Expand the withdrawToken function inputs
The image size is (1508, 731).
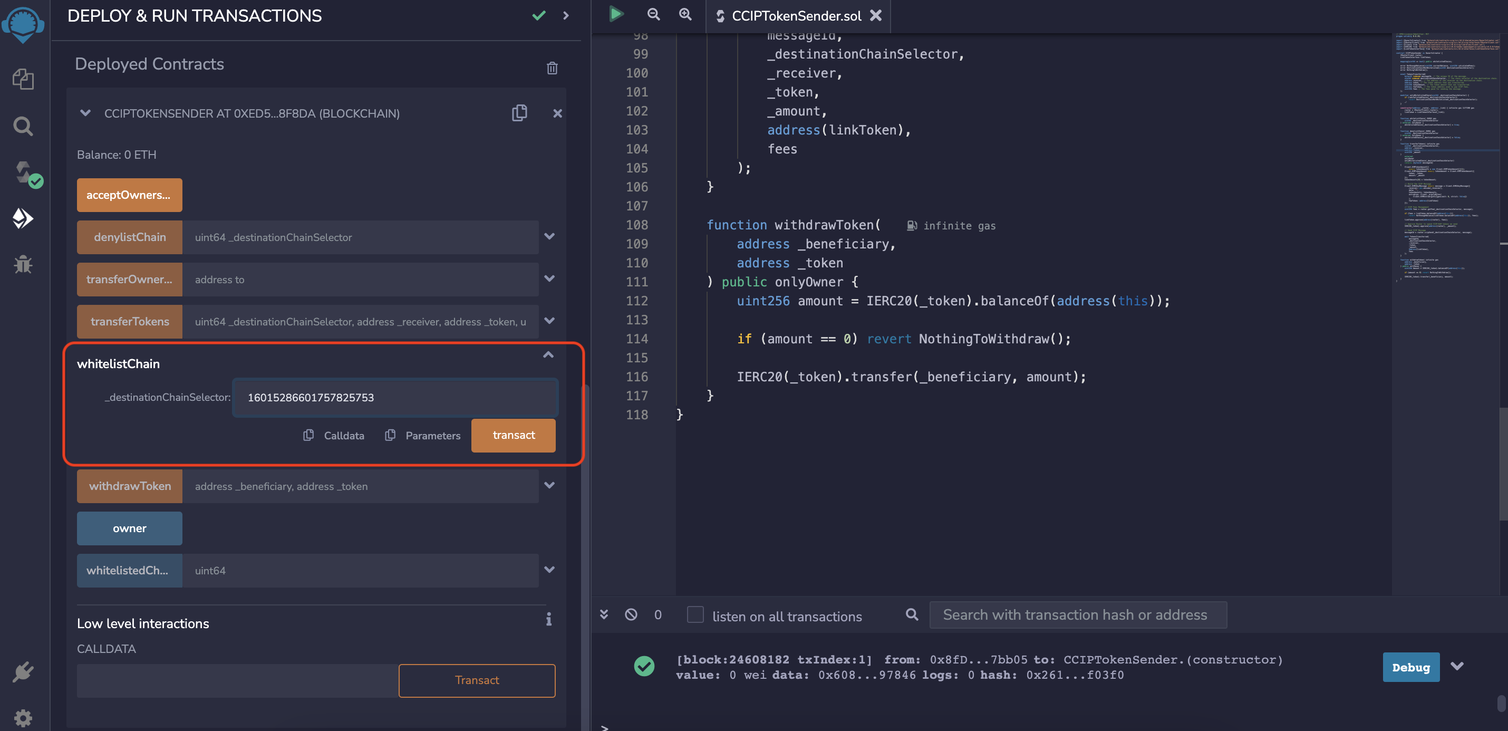click(549, 486)
